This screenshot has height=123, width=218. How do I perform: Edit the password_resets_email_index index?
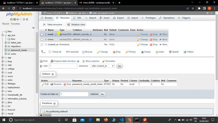45,84
